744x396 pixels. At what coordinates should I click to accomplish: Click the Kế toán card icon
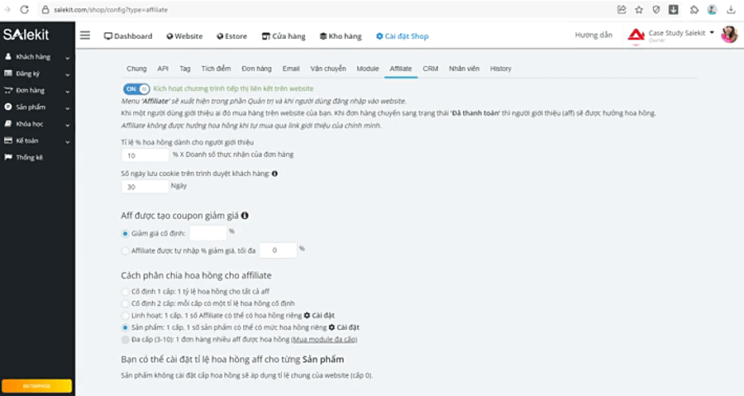tap(8, 141)
